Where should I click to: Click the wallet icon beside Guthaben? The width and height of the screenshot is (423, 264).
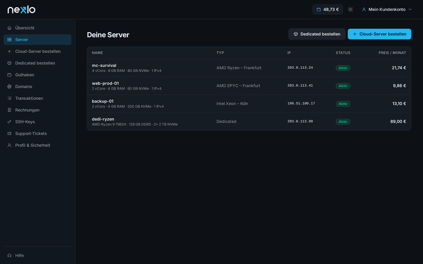point(10,75)
